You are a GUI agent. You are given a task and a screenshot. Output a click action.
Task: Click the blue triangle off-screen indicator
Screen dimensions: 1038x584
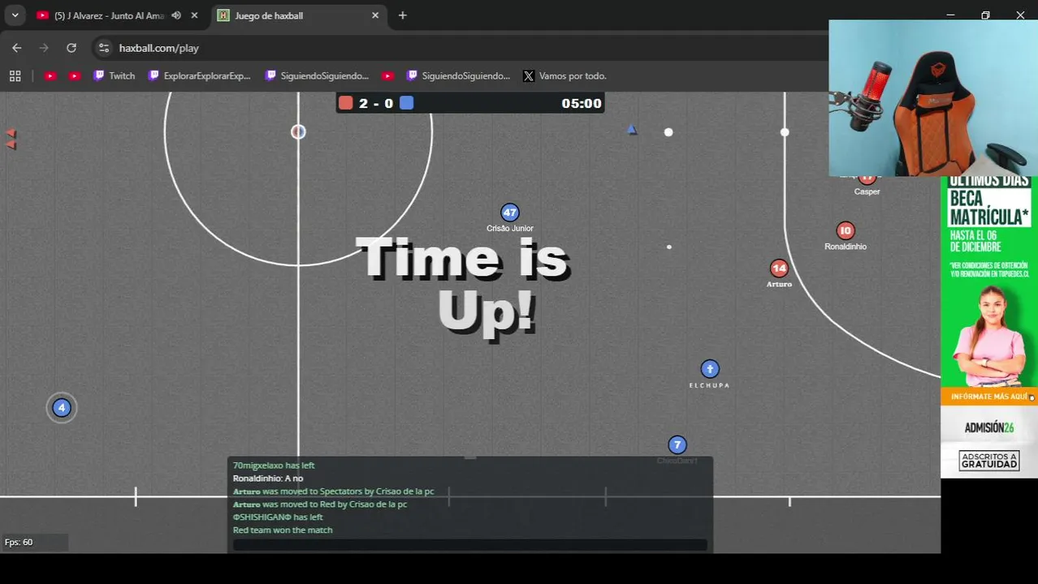[632, 130]
